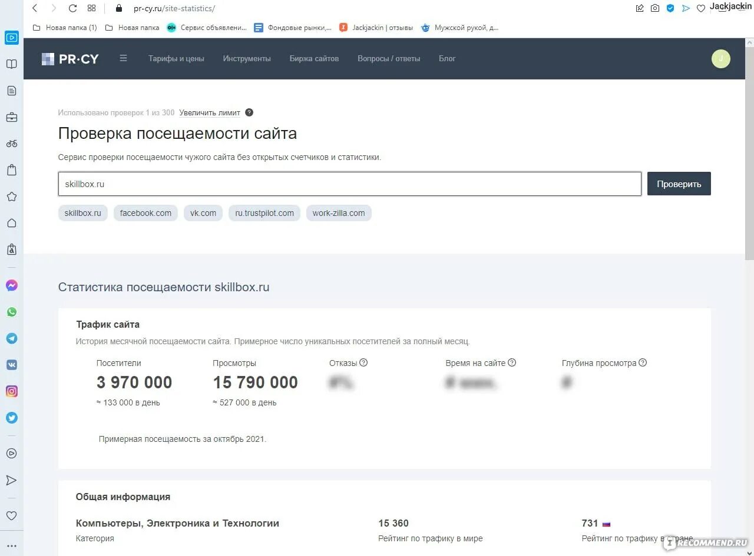Select the vk.com suggestion chip
The height and width of the screenshot is (556, 754).
[x=203, y=213]
